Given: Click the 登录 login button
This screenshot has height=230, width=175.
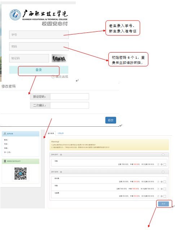Looking at the screenshot, I should (39, 70).
